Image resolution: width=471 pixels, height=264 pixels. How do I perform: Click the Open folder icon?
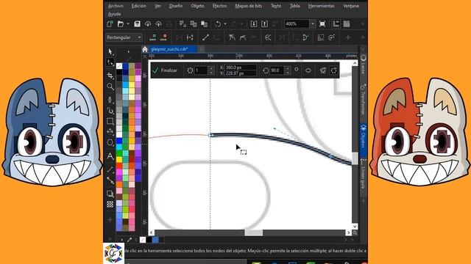click(x=121, y=24)
